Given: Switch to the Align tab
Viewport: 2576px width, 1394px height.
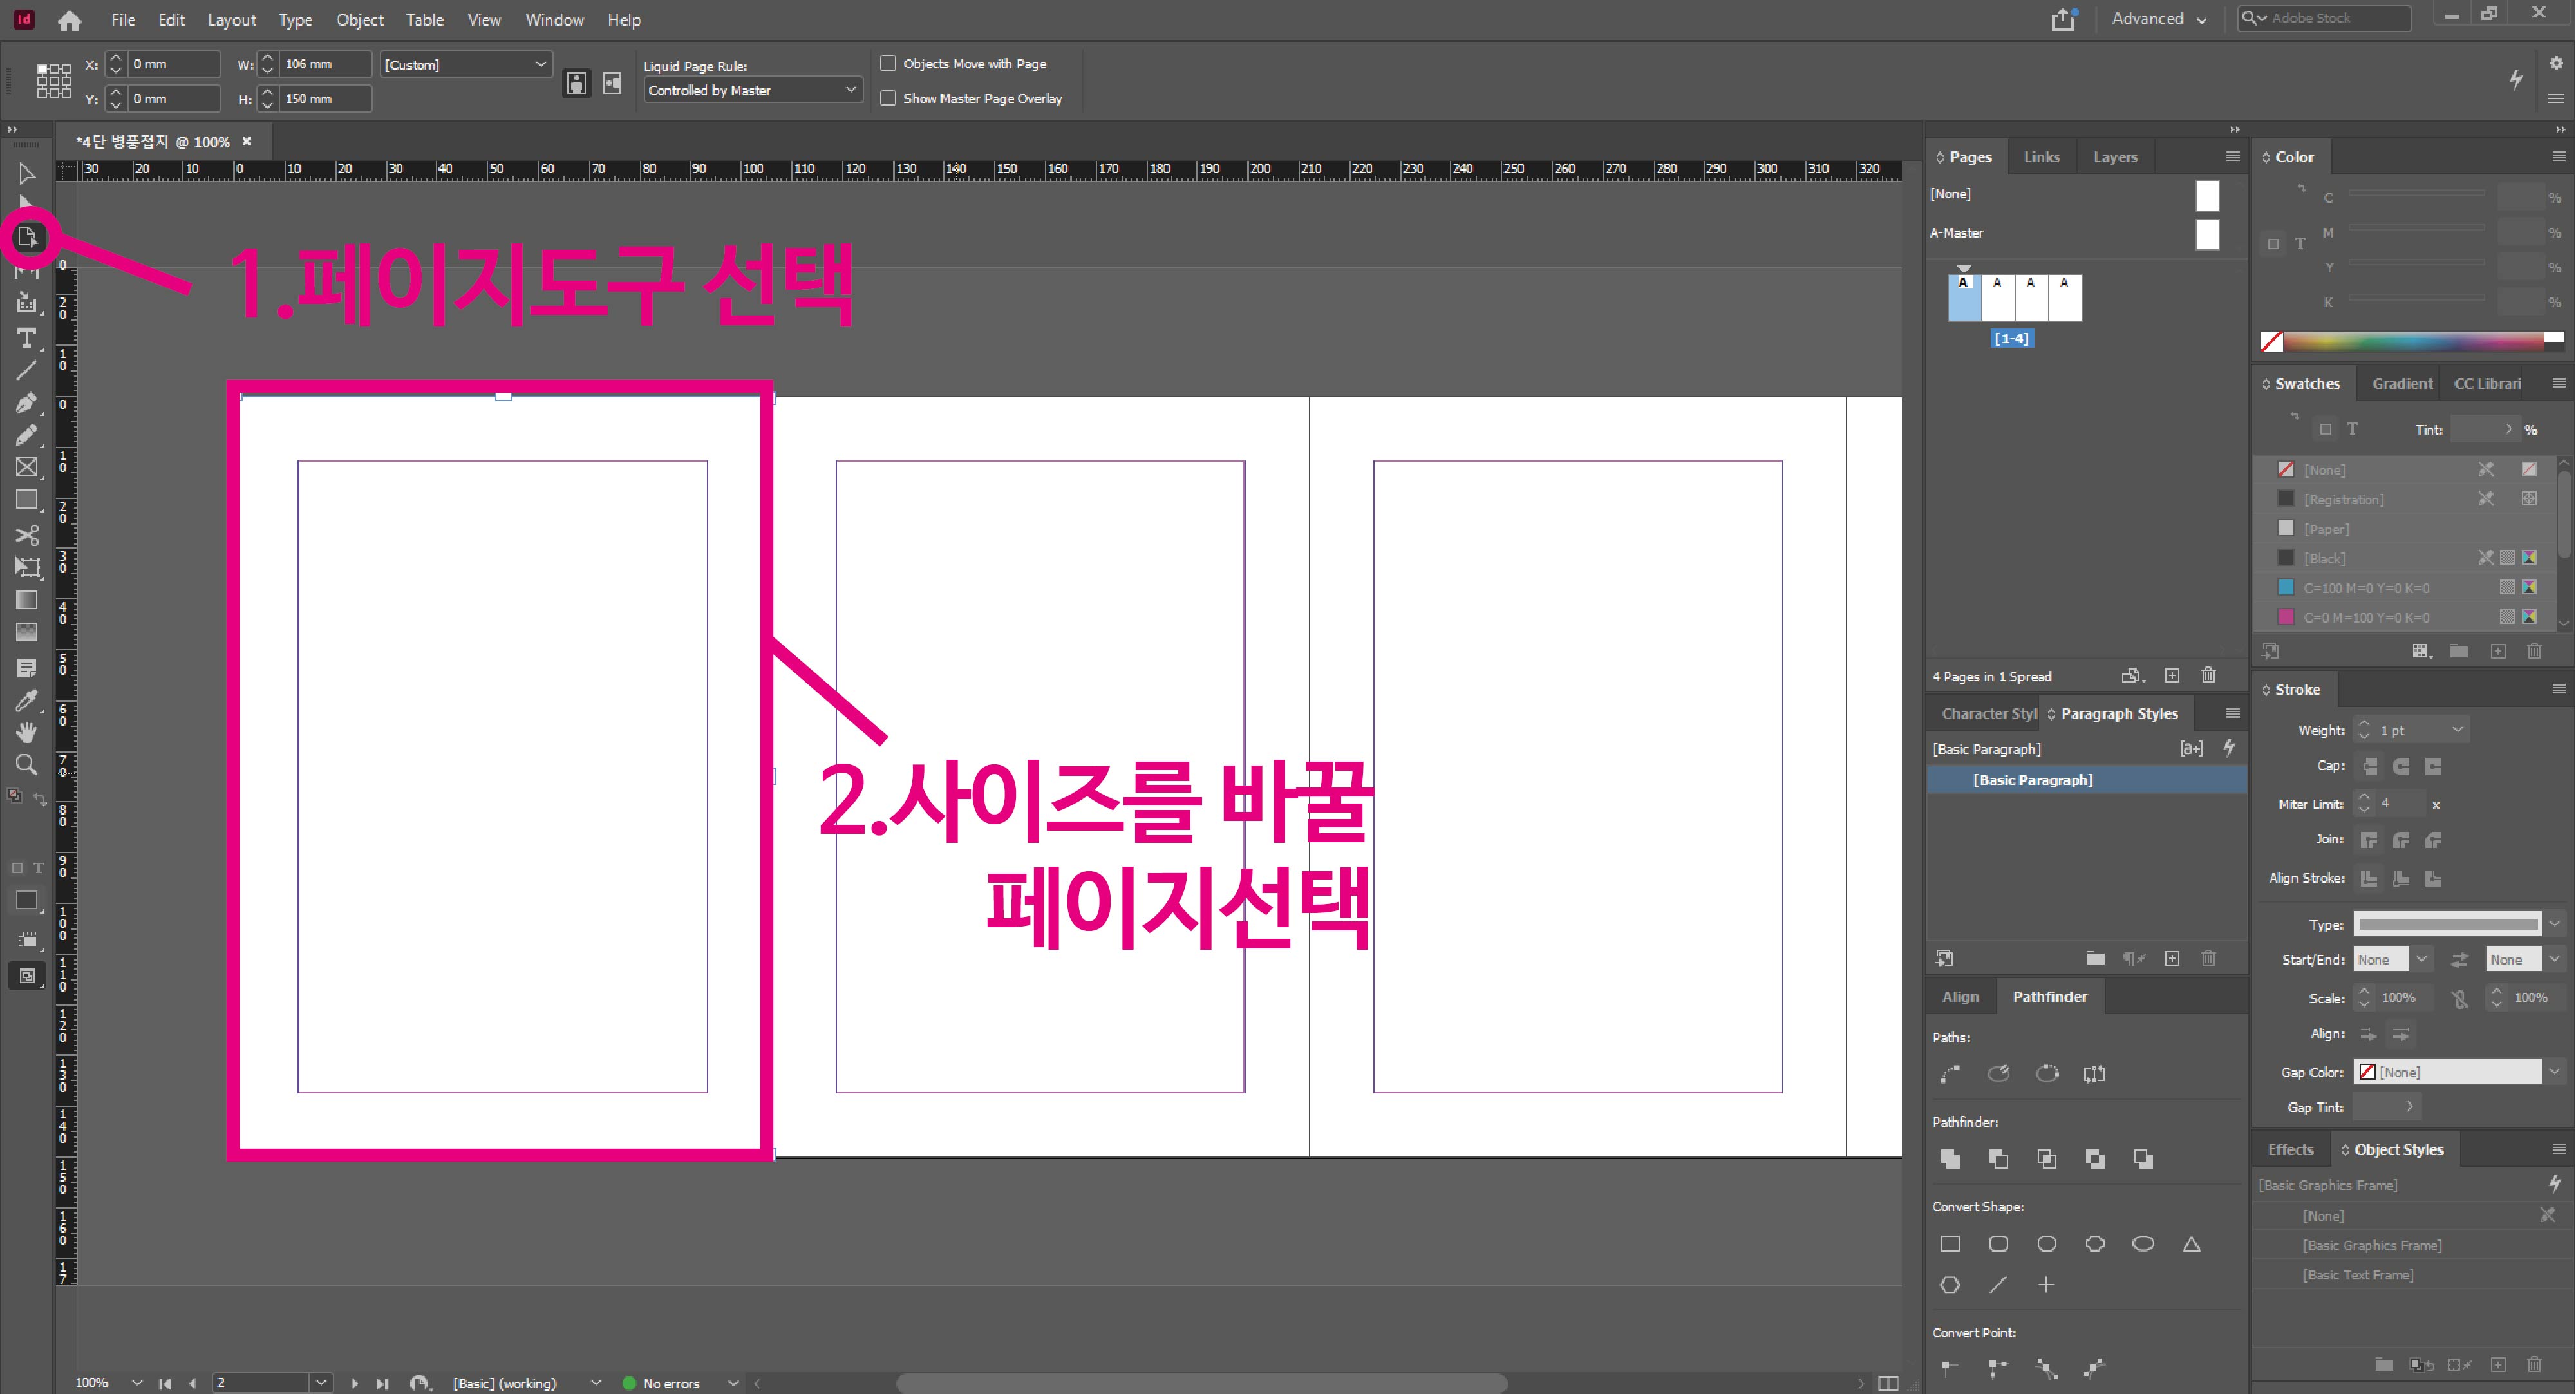Looking at the screenshot, I should tap(1960, 996).
